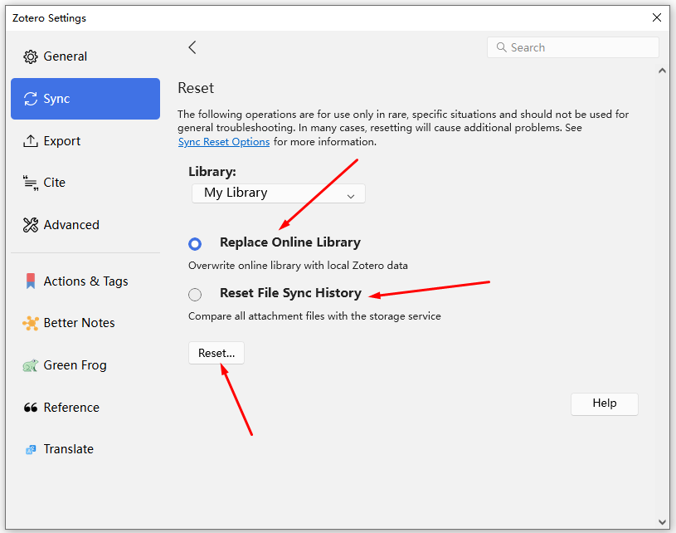Select the Reset File Sync History option
676x533 pixels.
[x=195, y=295]
